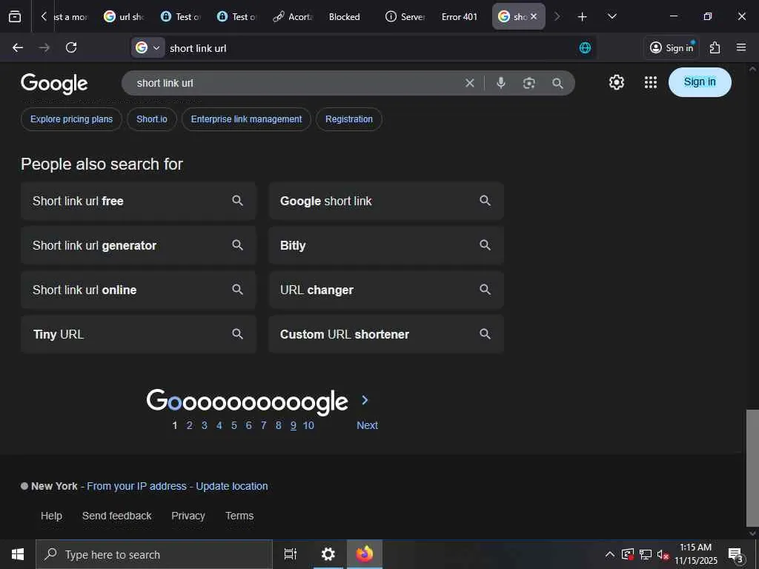Click 'Update location' link
The height and width of the screenshot is (569, 759).
(x=231, y=486)
